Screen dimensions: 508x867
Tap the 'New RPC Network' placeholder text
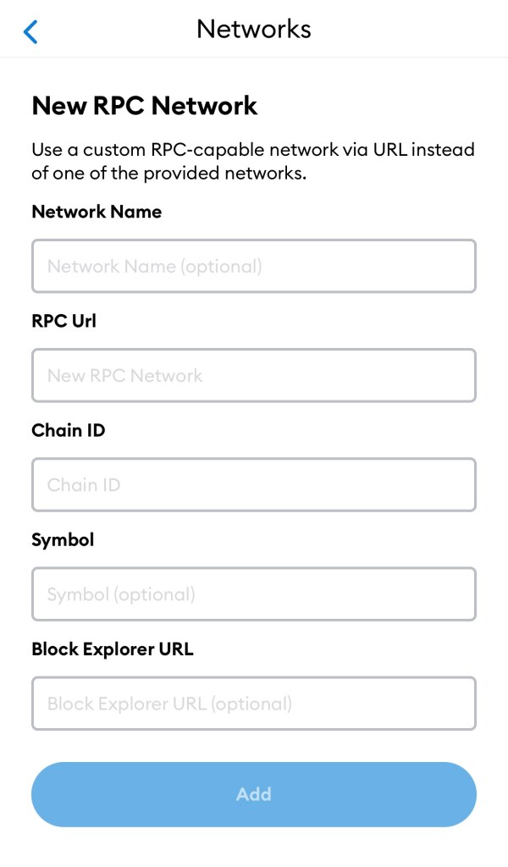tap(125, 375)
